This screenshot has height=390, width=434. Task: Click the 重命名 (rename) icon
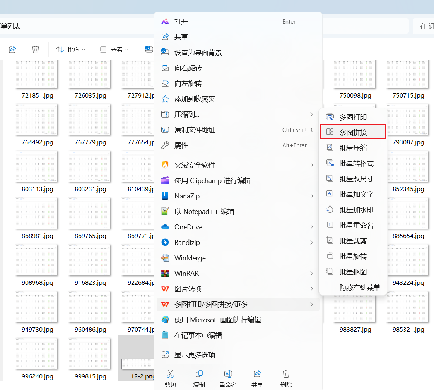click(x=228, y=374)
